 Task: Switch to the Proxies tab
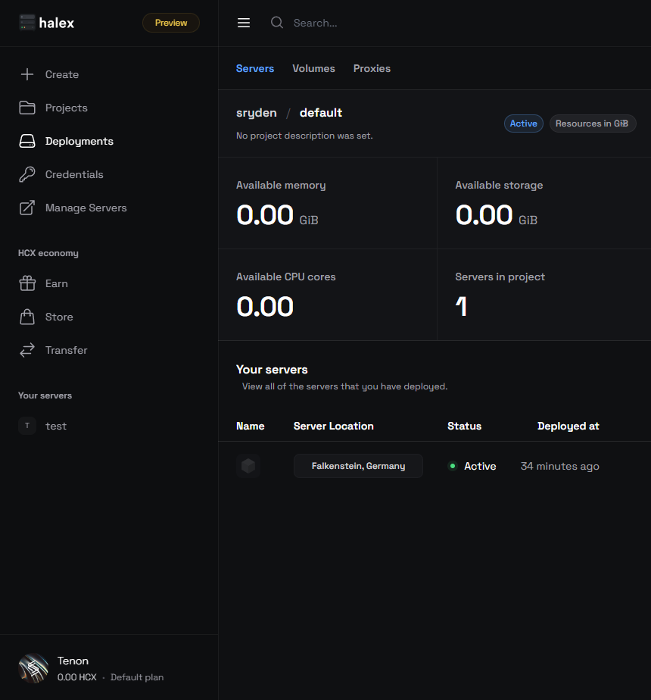(x=372, y=68)
